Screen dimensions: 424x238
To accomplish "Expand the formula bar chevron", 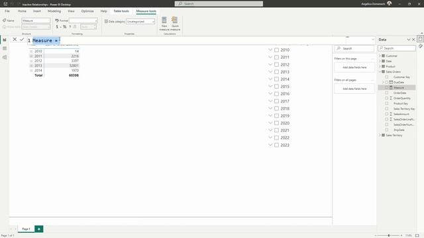I will pos(373,40).
